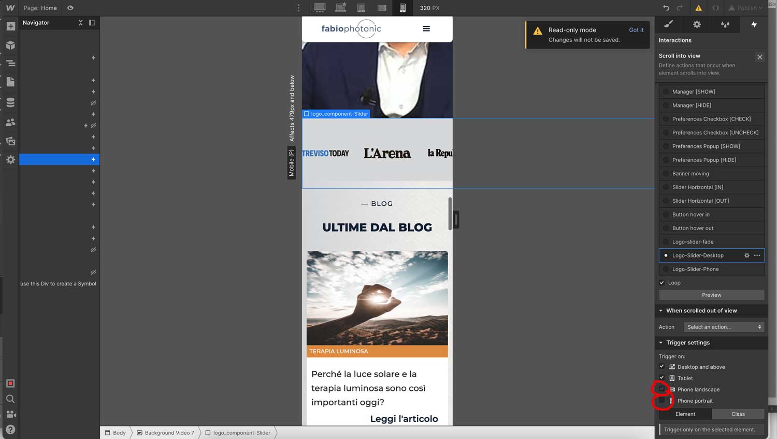Viewport: 777px width, 439px height.
Task: Click the Preview button
Action: pyautogui.click(x=711, y=295)
